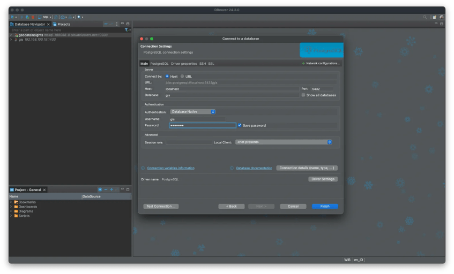Screen dimensions: 454x274
Task: Maximize the Database Navigator panel
Action: 128,24
